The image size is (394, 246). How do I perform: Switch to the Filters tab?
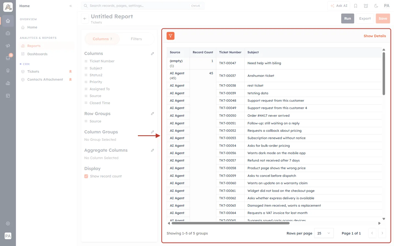[136, 39]
